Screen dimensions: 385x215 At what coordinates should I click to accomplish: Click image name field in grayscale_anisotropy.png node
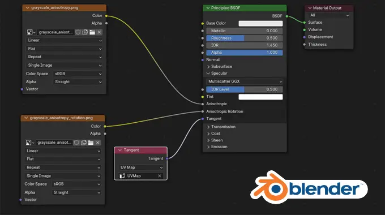55,32
